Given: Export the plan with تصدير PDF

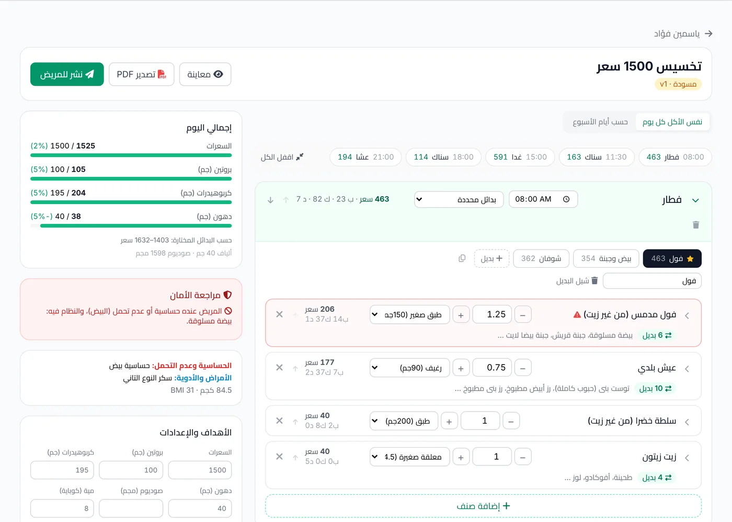Looking at the screenshot, I should point(141,74).
